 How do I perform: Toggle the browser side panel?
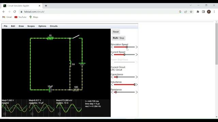203,12
